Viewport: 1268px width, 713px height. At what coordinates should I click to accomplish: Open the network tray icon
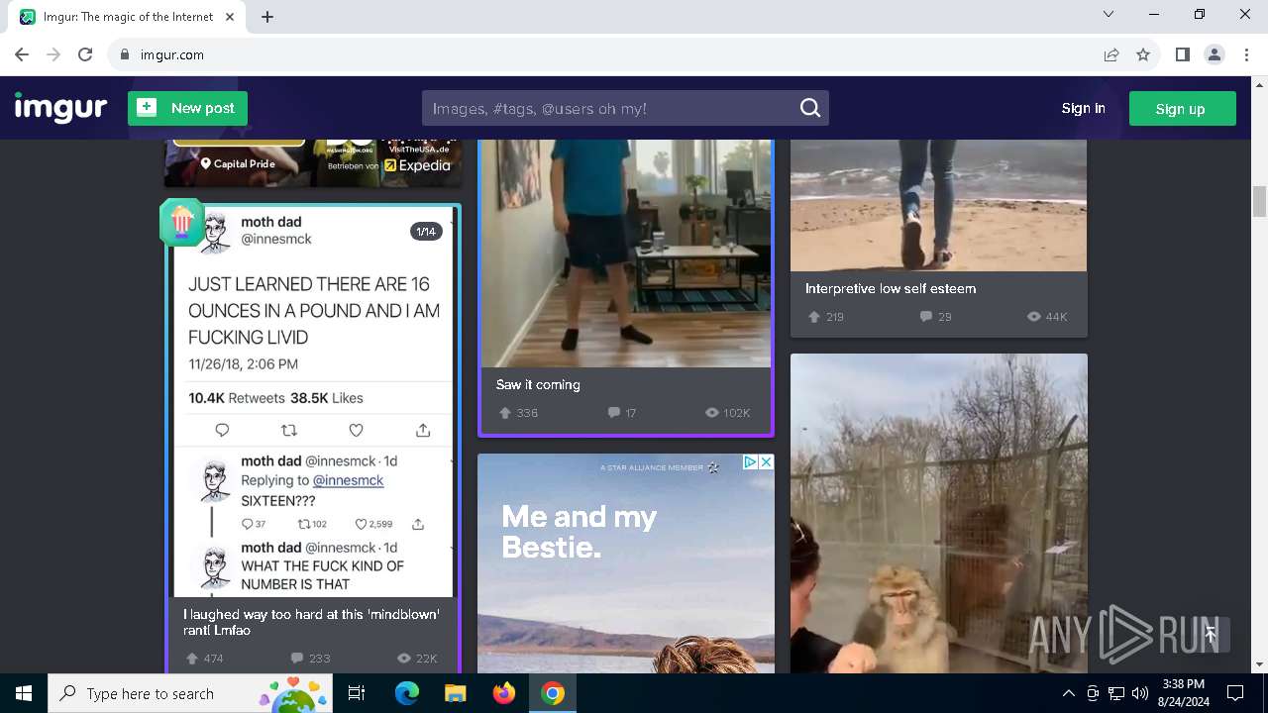(1116, 693)
